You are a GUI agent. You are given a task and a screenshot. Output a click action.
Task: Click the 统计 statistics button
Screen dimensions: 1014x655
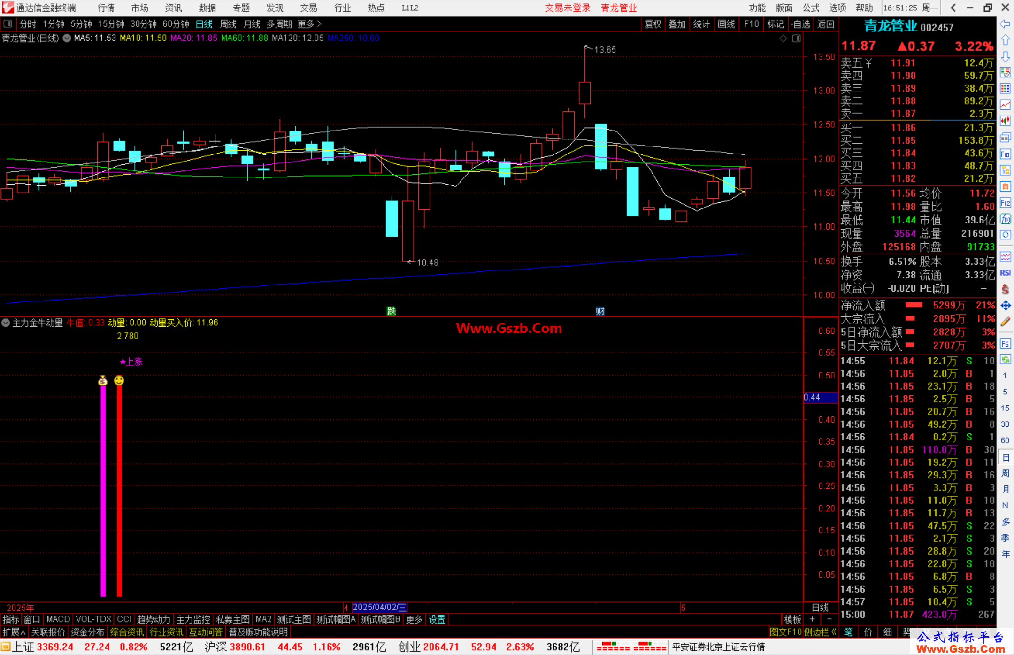[702, 24]
